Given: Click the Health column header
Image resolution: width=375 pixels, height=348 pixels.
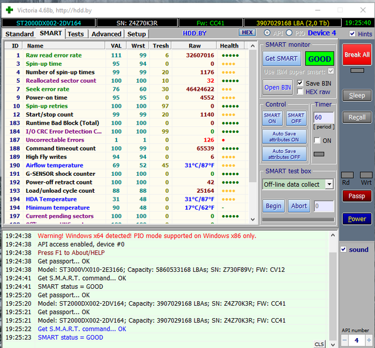Looking at the screenshot, I should tap(230, 46).
